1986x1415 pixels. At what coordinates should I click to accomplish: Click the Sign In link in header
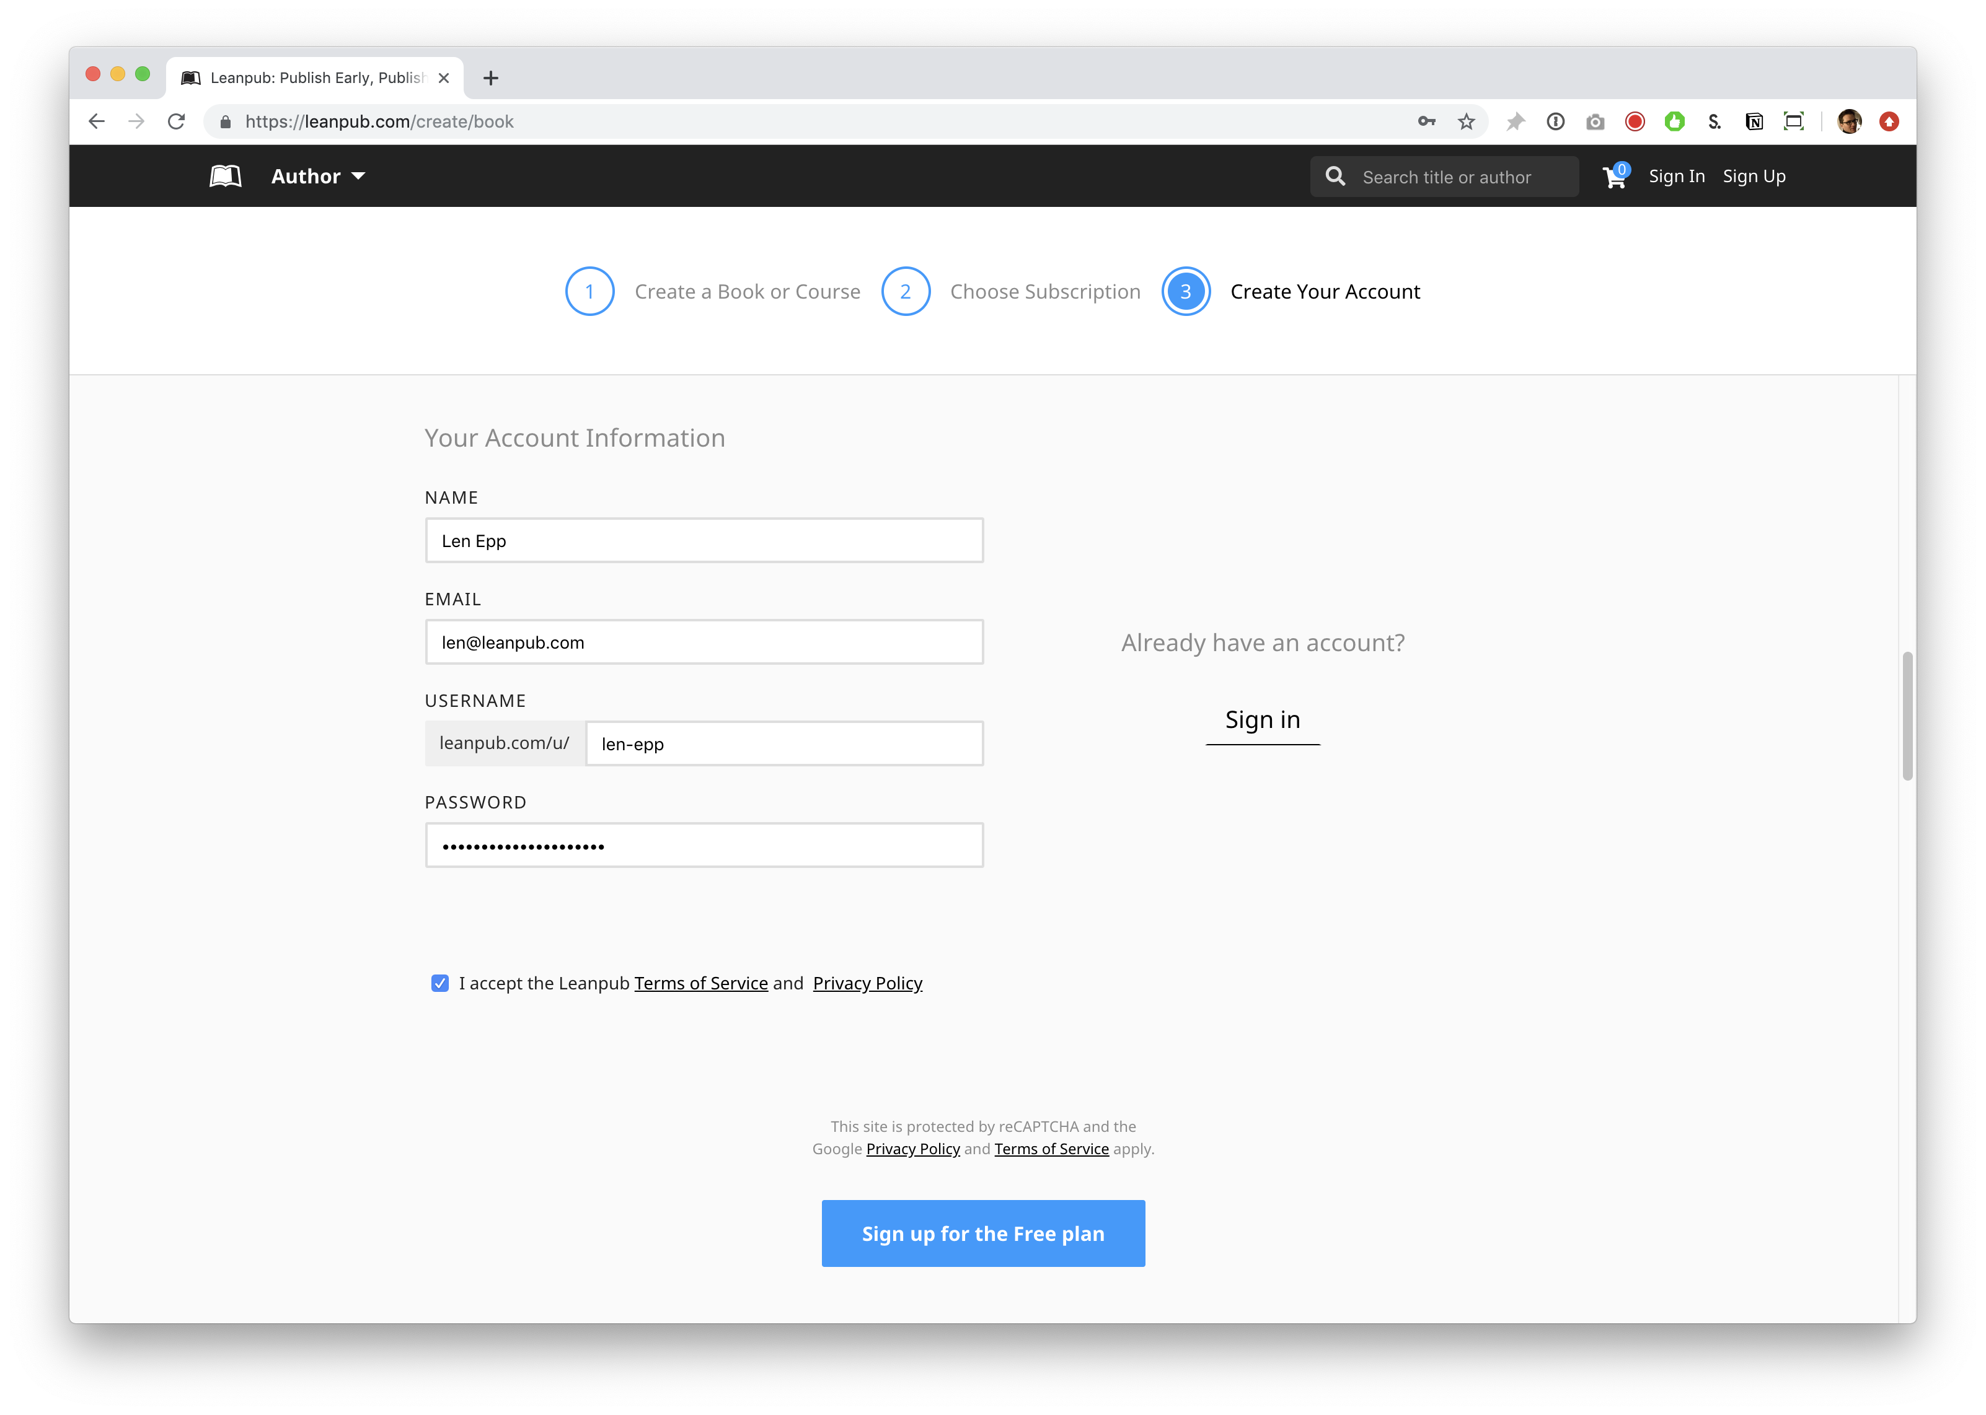click(x=1675, y=177)
